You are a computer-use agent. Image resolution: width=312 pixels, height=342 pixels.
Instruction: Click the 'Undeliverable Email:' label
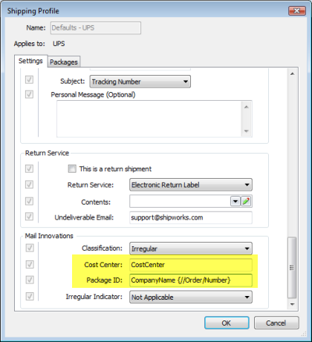click(x=84, y=217)
